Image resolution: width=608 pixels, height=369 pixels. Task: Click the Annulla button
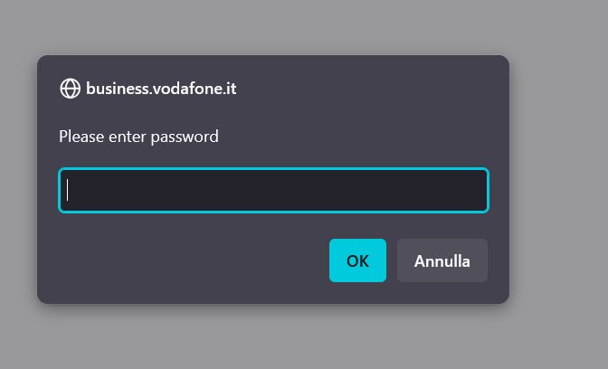442,260
